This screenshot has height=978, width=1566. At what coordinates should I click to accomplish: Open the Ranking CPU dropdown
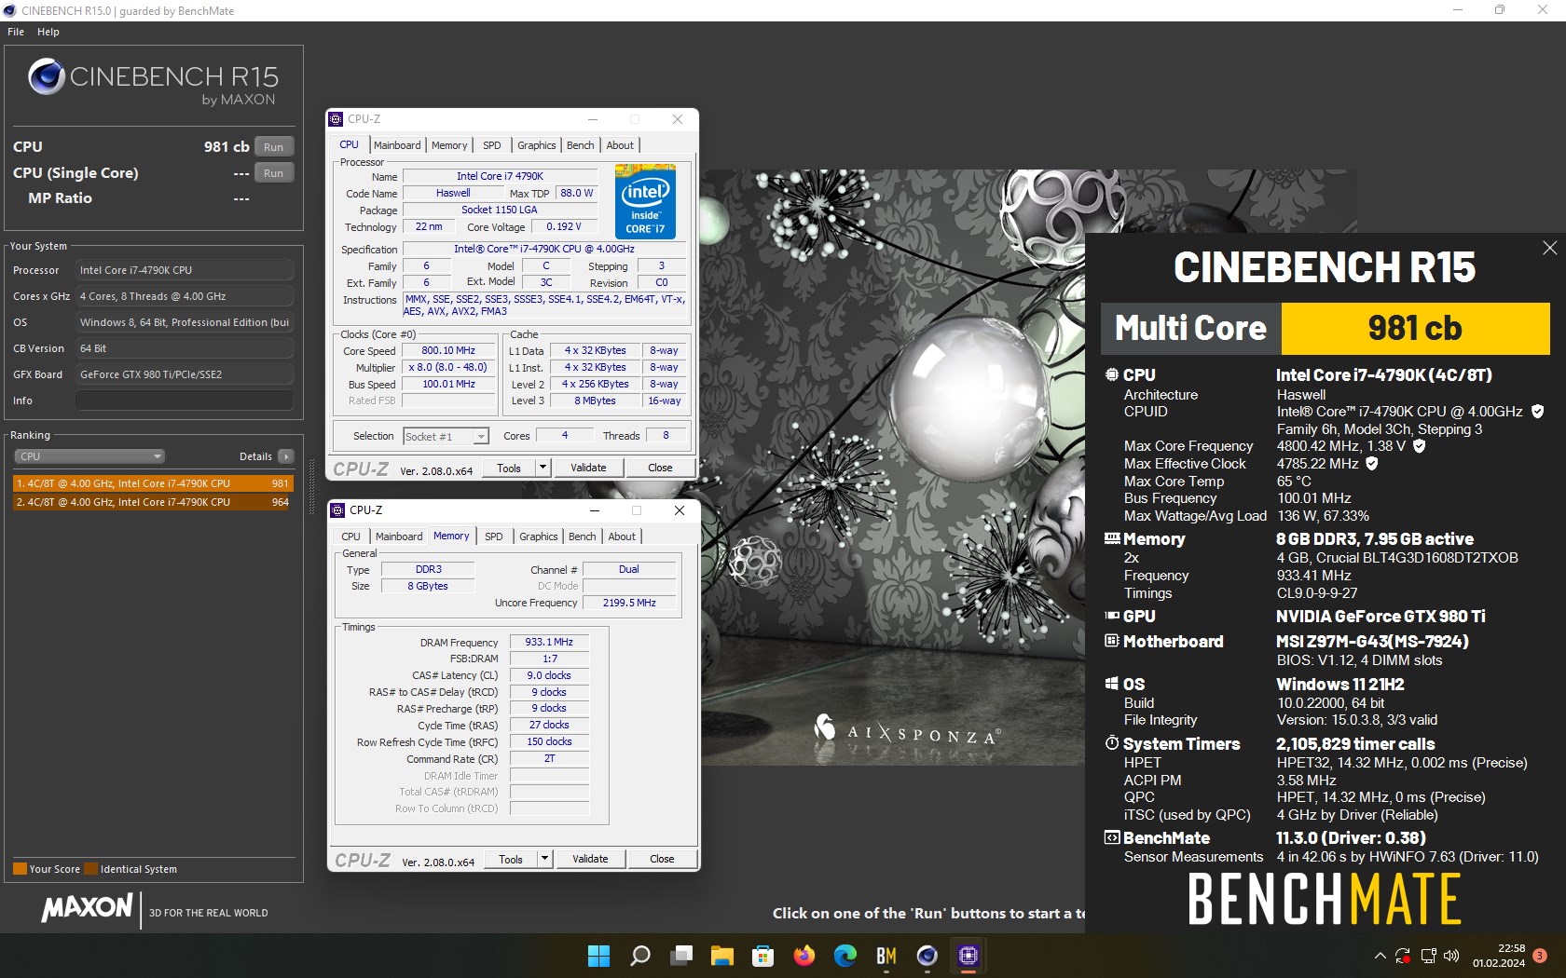89,456
